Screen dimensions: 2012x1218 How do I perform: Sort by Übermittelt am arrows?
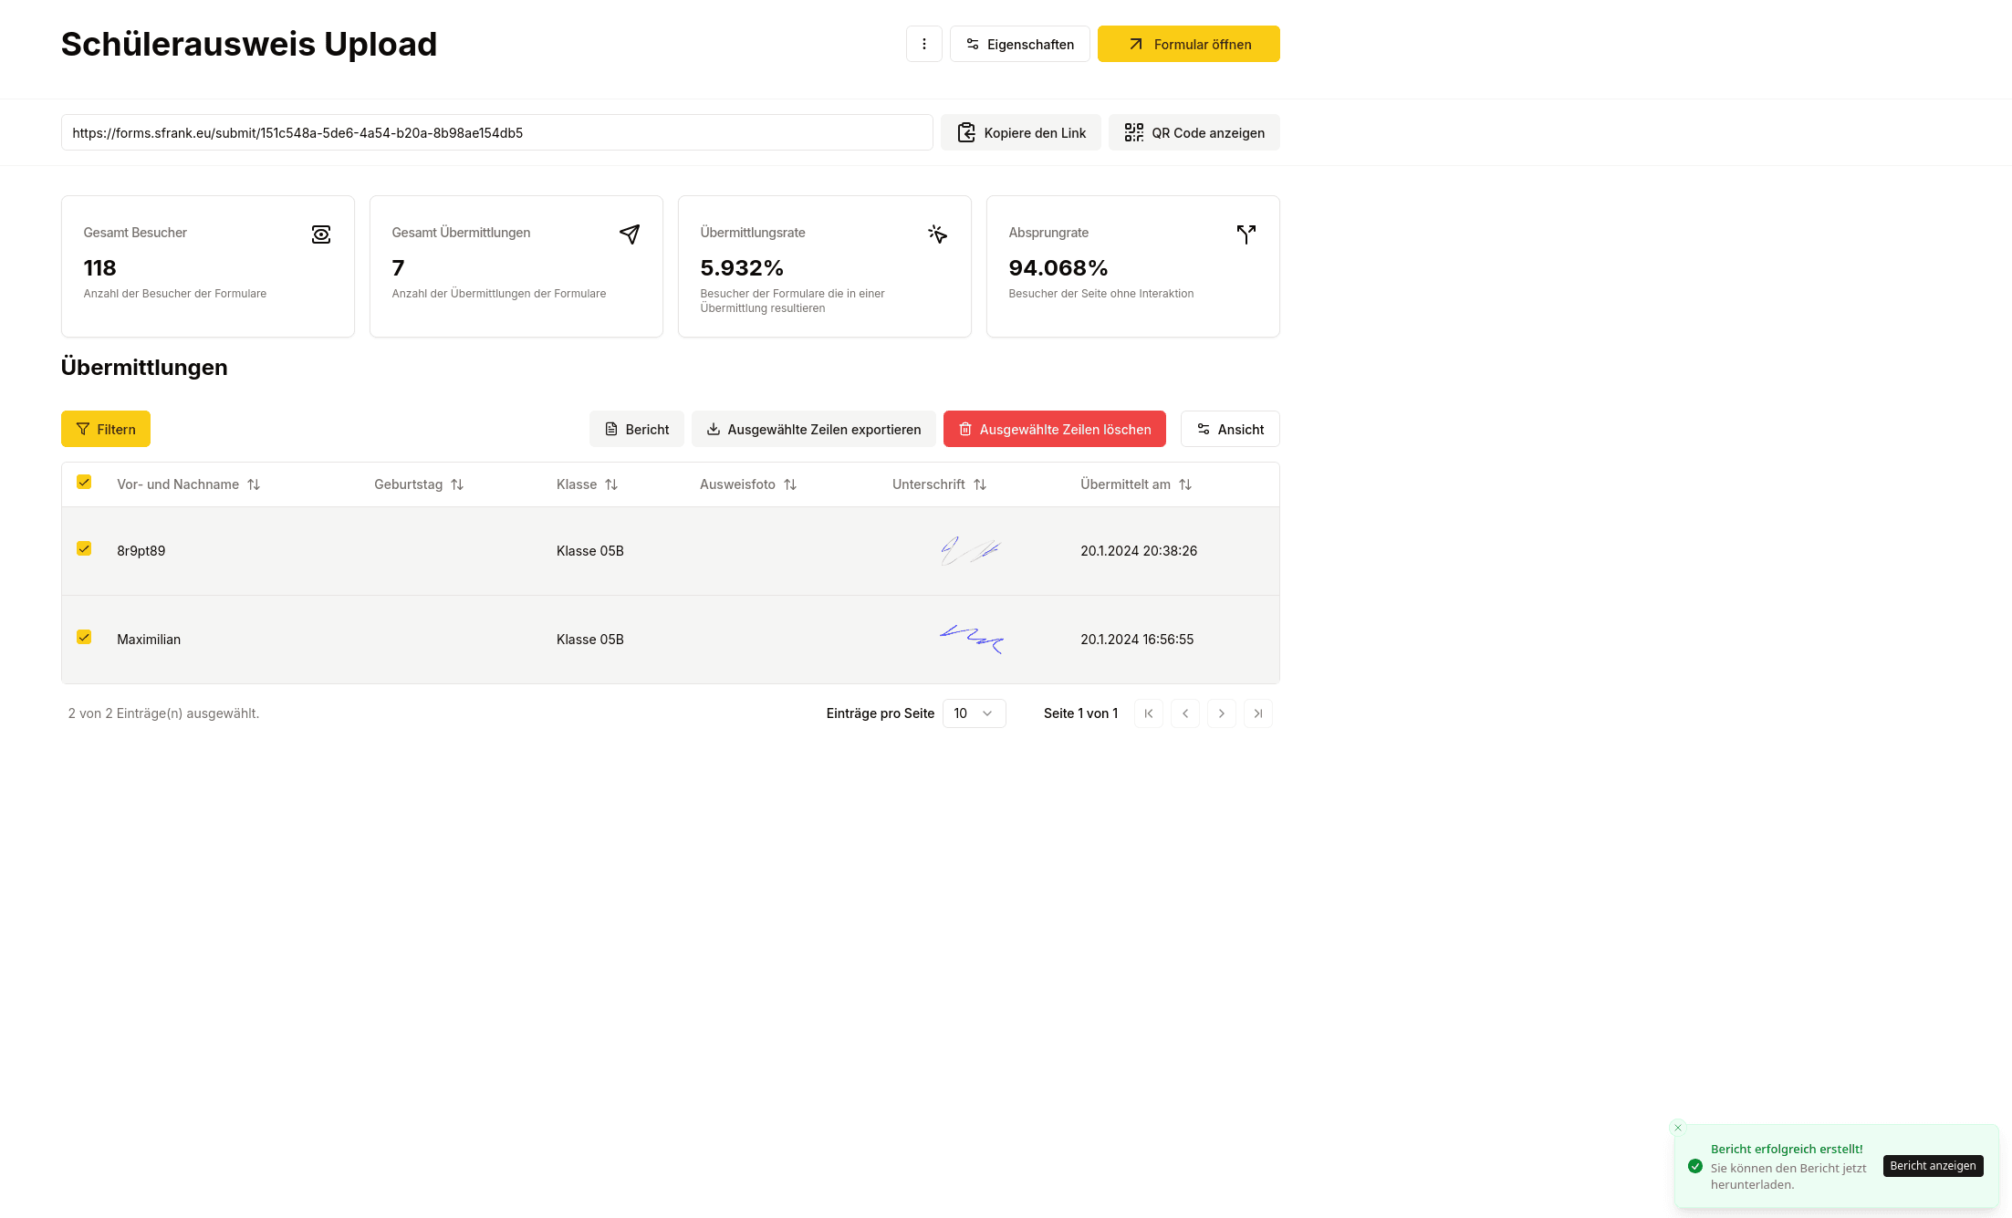(1185, 484)
